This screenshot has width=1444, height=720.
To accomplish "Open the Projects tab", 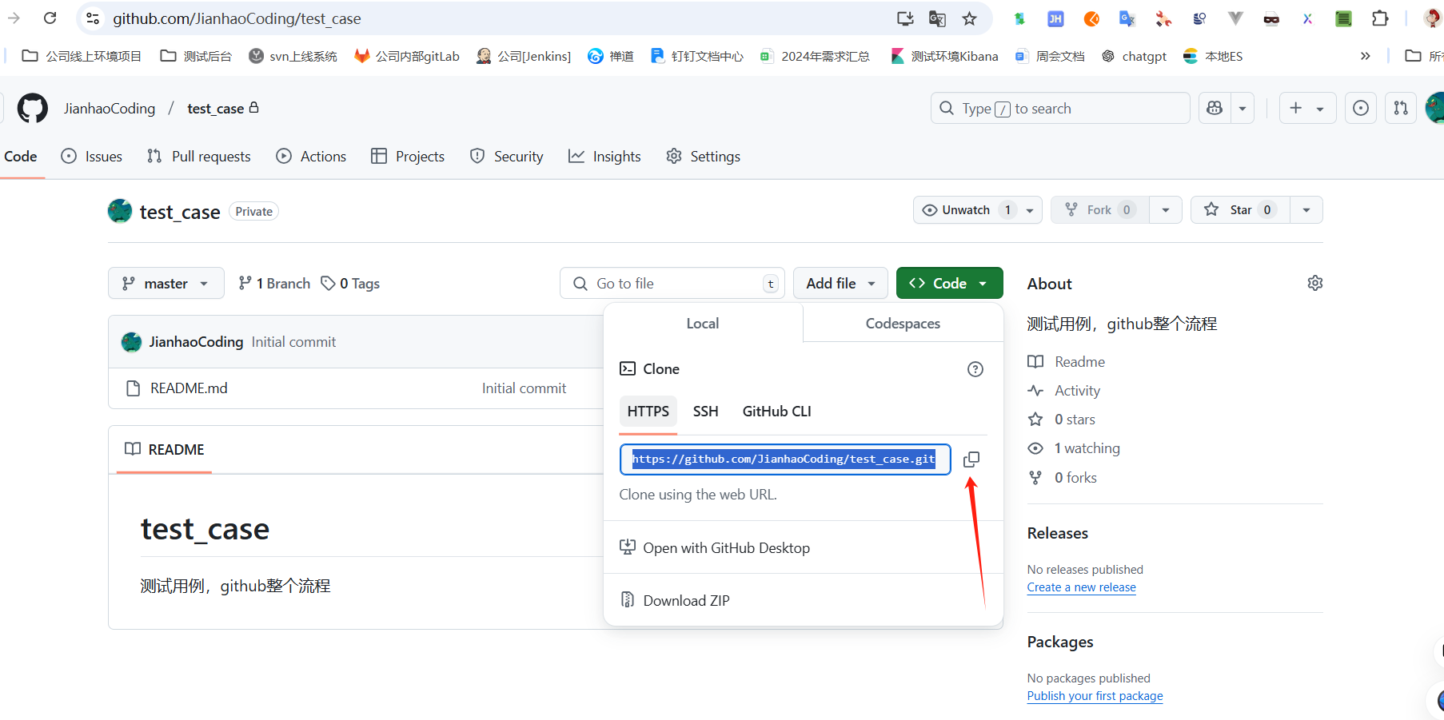I will 408,157.
